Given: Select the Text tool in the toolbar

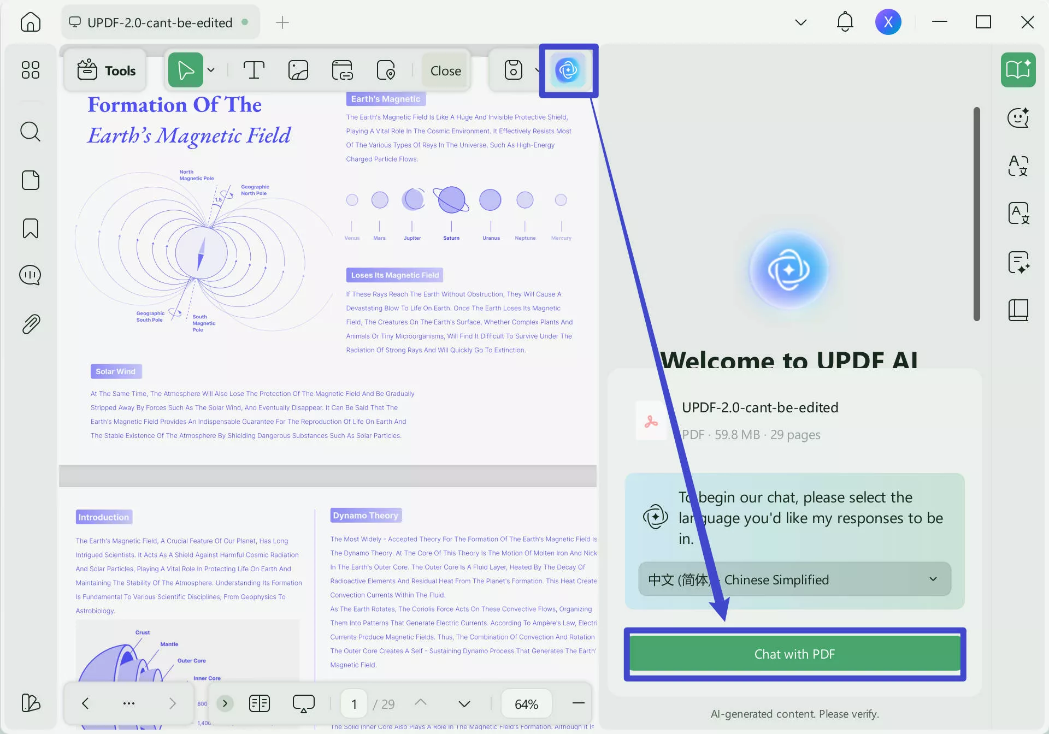Looking at the screenshot, I should click(x=255, y=70).
